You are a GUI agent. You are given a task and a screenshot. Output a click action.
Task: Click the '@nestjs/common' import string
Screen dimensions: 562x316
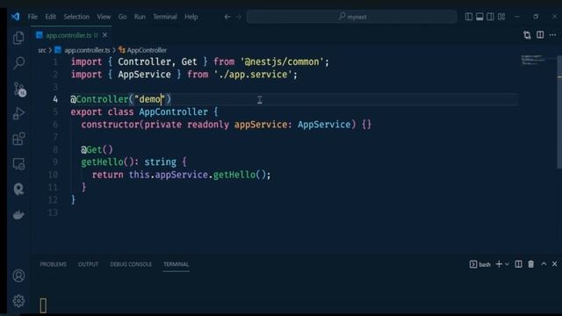point(282,62)
